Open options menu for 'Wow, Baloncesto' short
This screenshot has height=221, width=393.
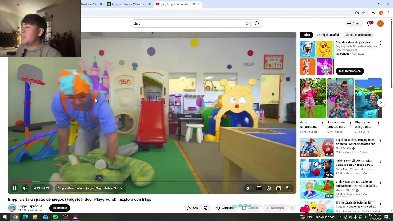[x=322, y=124]
